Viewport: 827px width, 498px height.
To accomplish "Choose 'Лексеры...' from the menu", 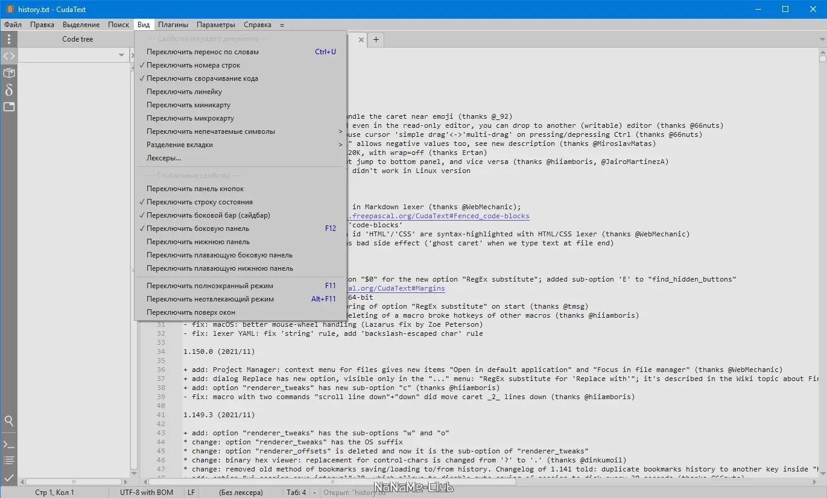I will coord(241,158).
